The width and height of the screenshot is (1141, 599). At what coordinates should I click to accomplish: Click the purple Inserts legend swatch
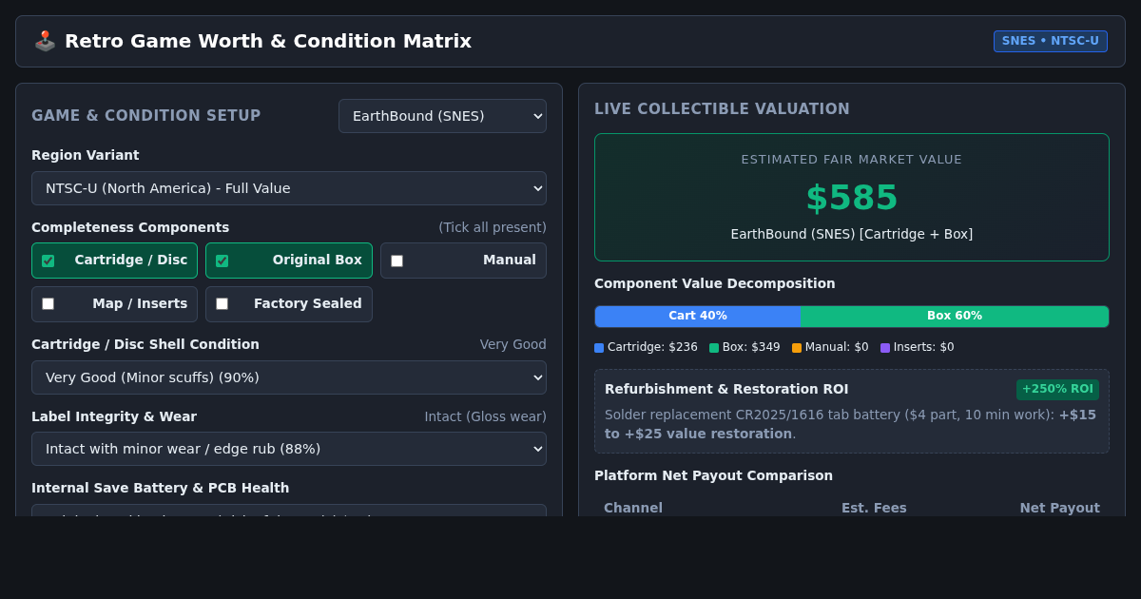885,348
